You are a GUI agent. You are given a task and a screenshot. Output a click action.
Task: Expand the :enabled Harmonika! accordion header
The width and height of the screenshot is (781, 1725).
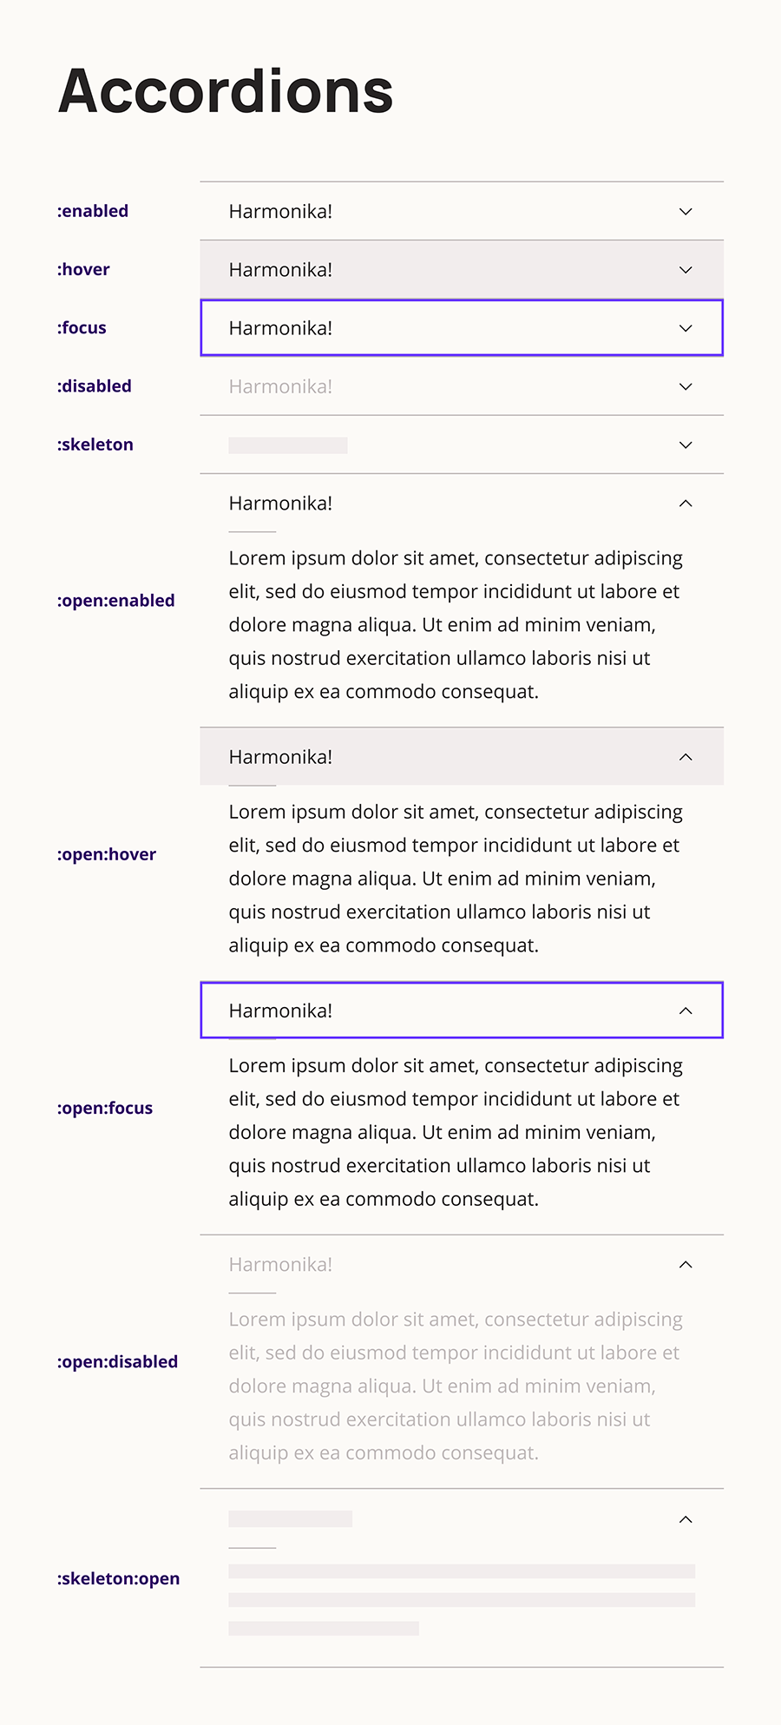pyautogui.click(x=280, y=212)
